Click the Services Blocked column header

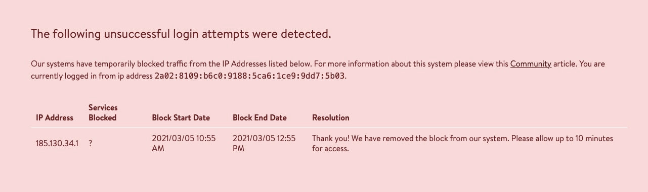tap(103, 113)
